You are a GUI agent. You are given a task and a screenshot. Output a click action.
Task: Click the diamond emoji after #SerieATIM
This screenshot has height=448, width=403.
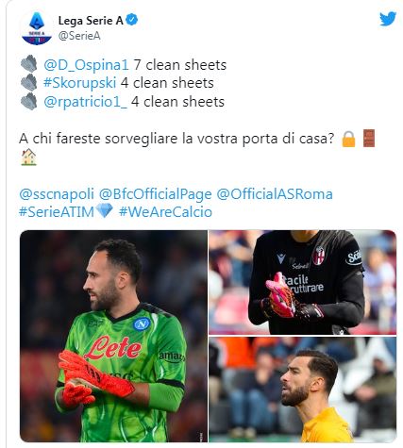click(104, 210)
